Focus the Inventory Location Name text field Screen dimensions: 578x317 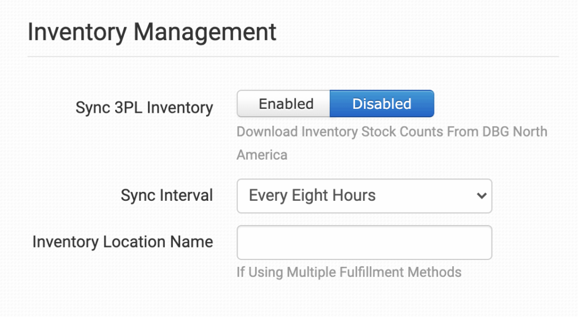pyautogui.click(x=364, y=243)
